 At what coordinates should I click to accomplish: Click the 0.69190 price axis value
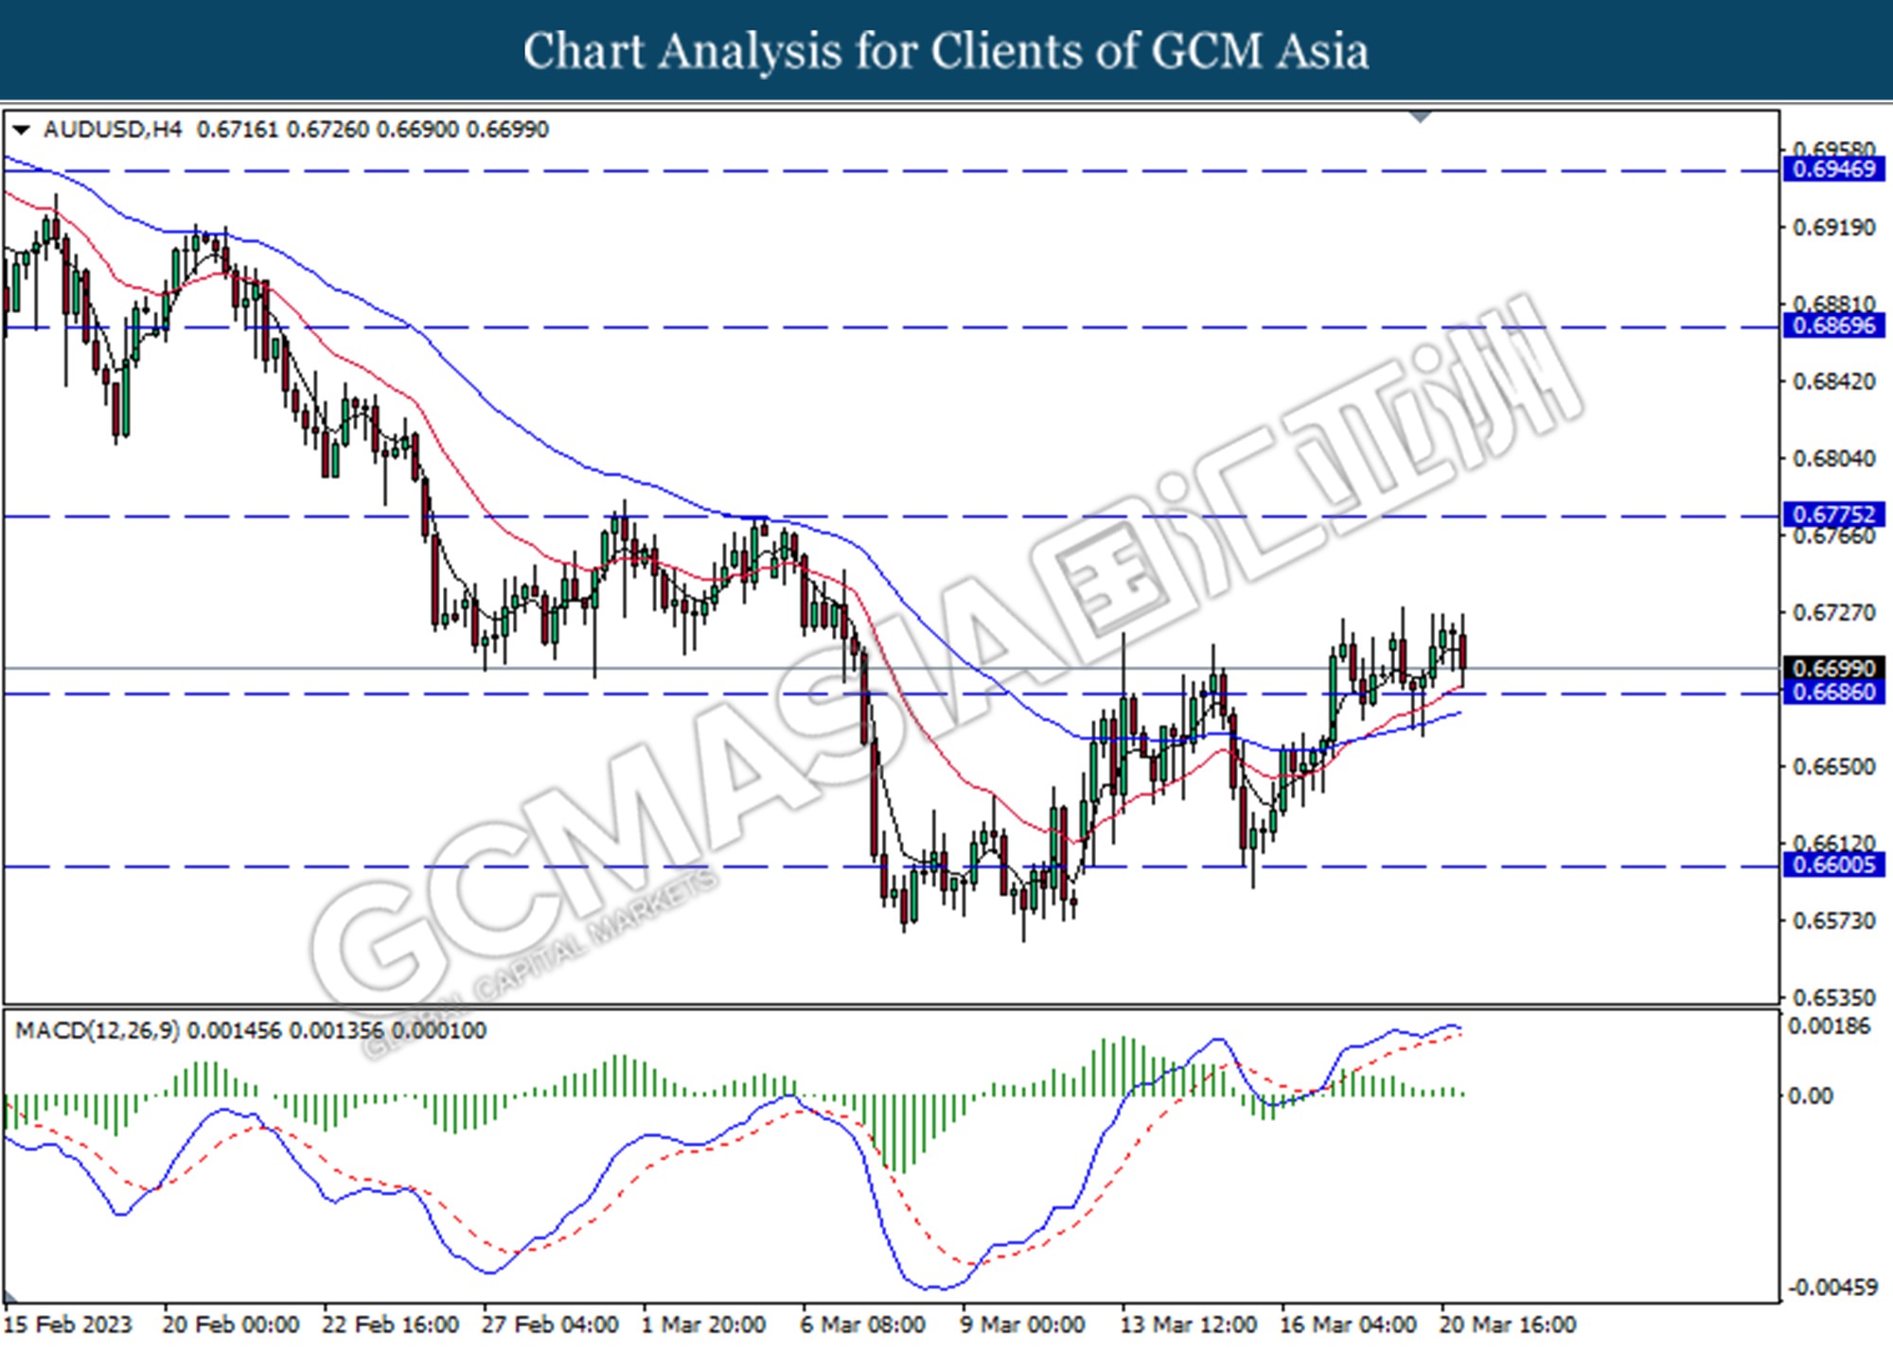(x=1834, y=227)
